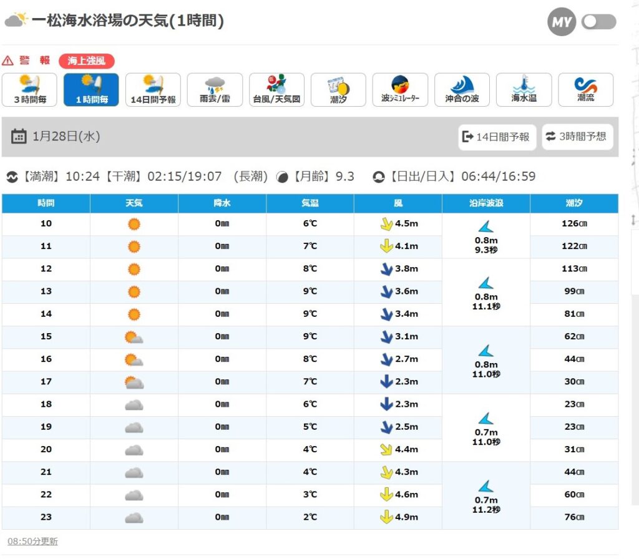Click the 沿岸波浪 column header
This screenshot has height=559, width=639.
point(486,203)
